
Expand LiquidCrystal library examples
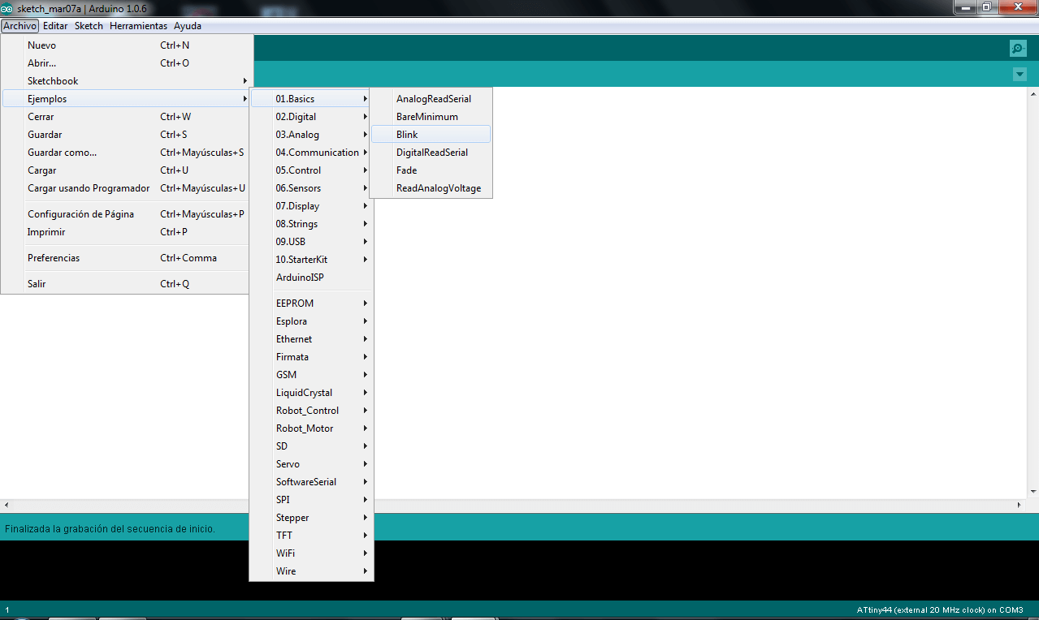click(311, 393)
